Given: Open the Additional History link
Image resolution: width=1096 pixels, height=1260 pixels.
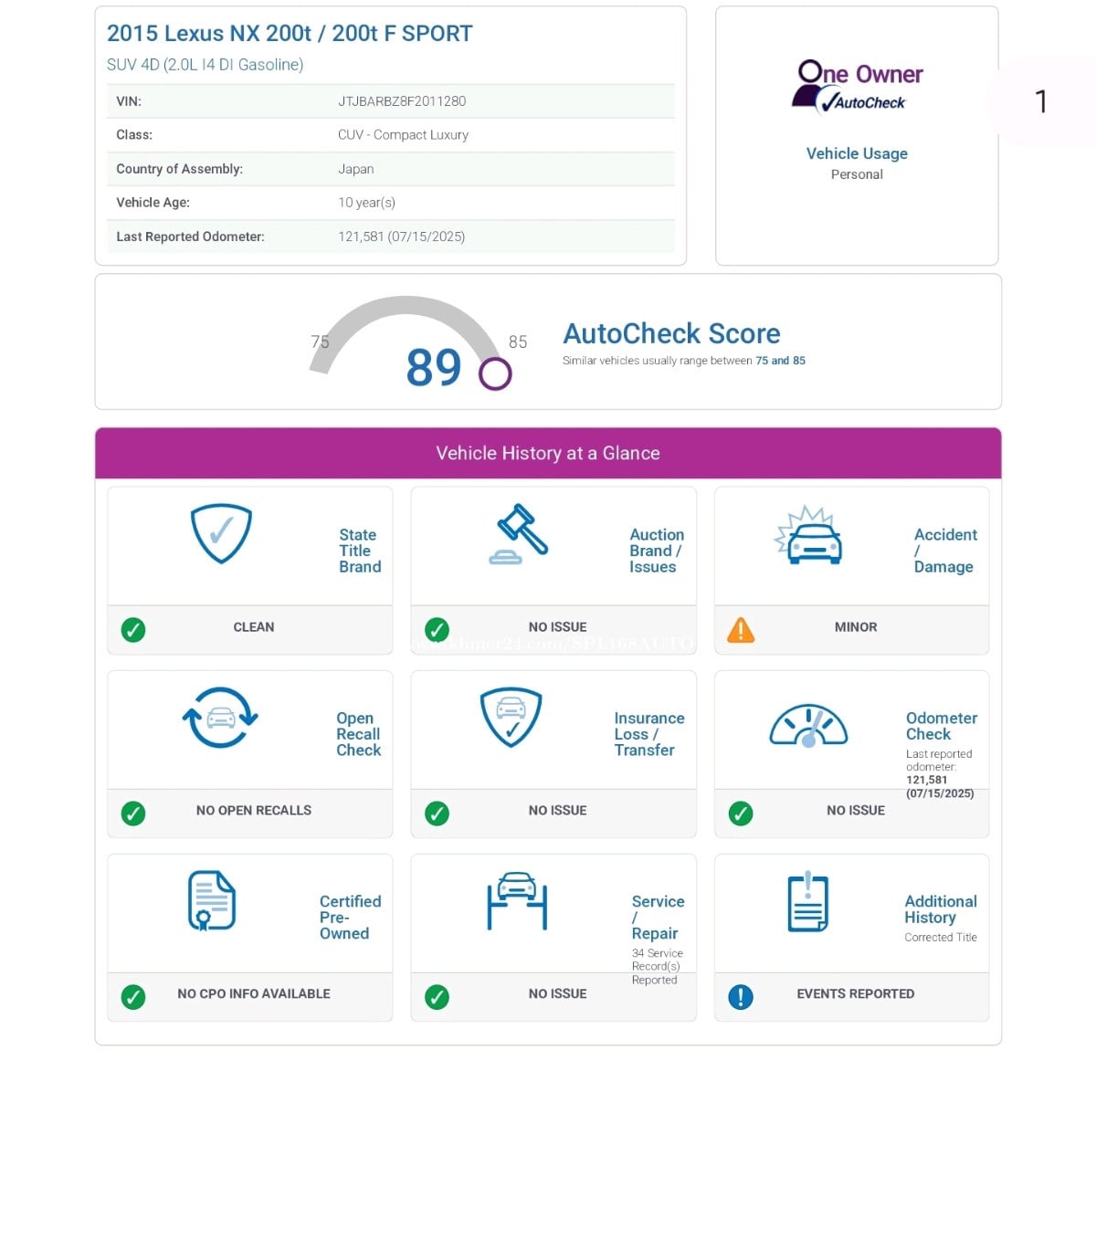Looking at the screenshot, I should click(x=940, y=909).
